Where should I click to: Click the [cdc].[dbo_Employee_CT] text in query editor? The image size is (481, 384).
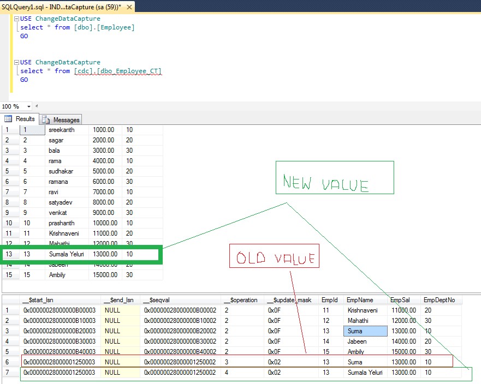(x=118, y=71)
